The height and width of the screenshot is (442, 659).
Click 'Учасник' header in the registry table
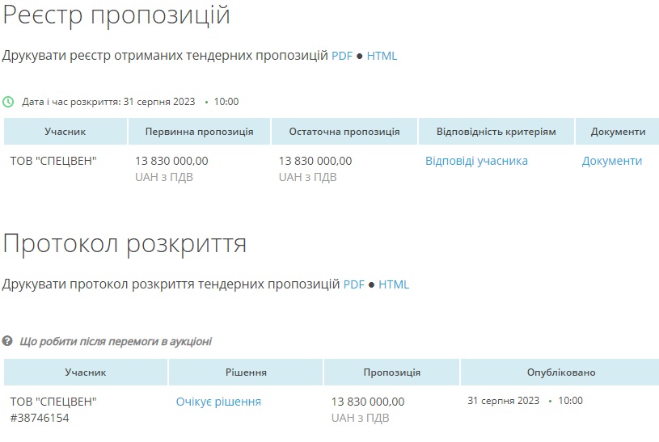tap(65, 132)
